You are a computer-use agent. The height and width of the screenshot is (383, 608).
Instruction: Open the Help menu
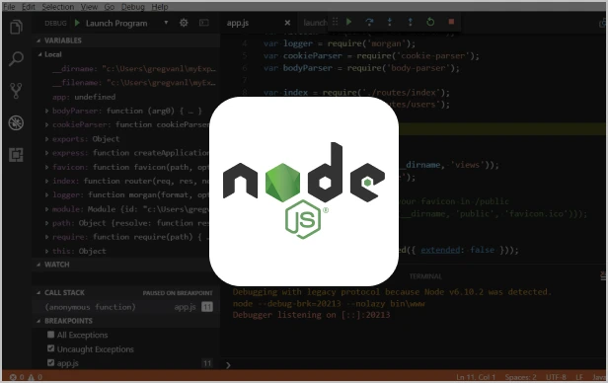[x=160, y=7]
